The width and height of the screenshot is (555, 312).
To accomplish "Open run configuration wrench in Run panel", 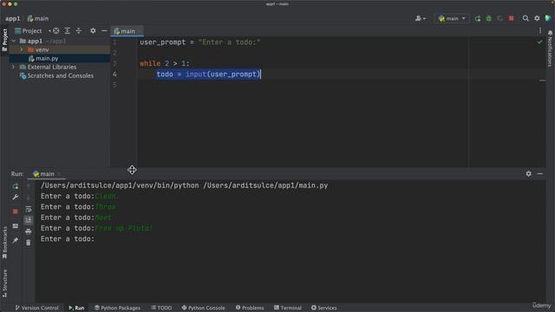I will [x=16, y=198].
